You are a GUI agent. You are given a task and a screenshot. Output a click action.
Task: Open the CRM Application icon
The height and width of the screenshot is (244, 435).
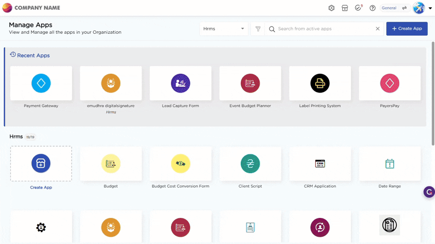tap(320, 164)
